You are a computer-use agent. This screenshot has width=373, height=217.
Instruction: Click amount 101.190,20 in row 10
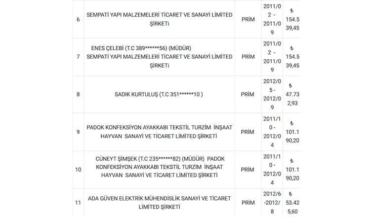292,174
